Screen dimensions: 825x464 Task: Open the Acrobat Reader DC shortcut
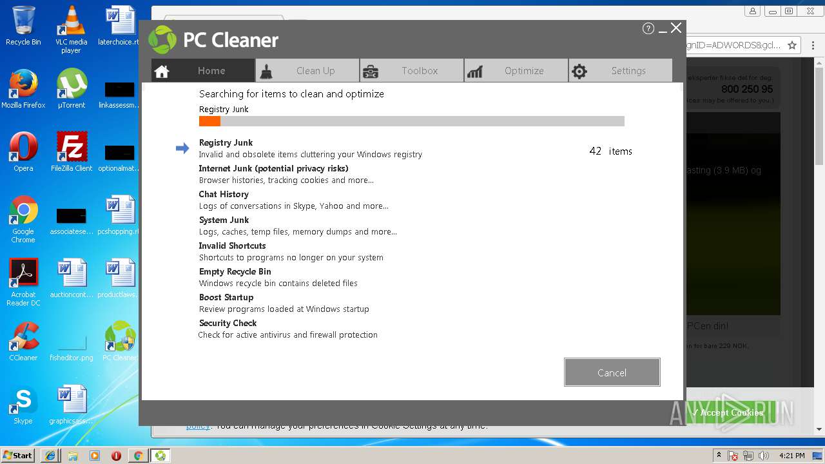(23, 282)
